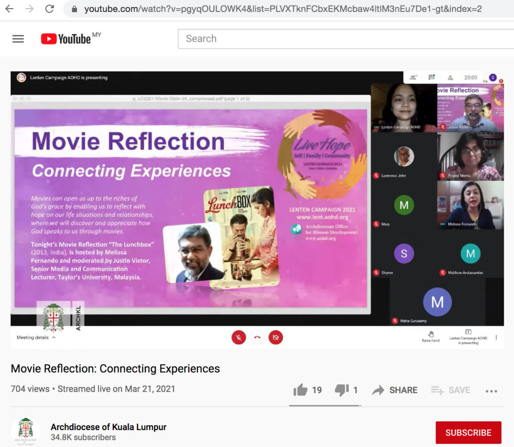Open the meeting chat icon
The height and width of the screenshot is (447, 514).
(432, 77)
